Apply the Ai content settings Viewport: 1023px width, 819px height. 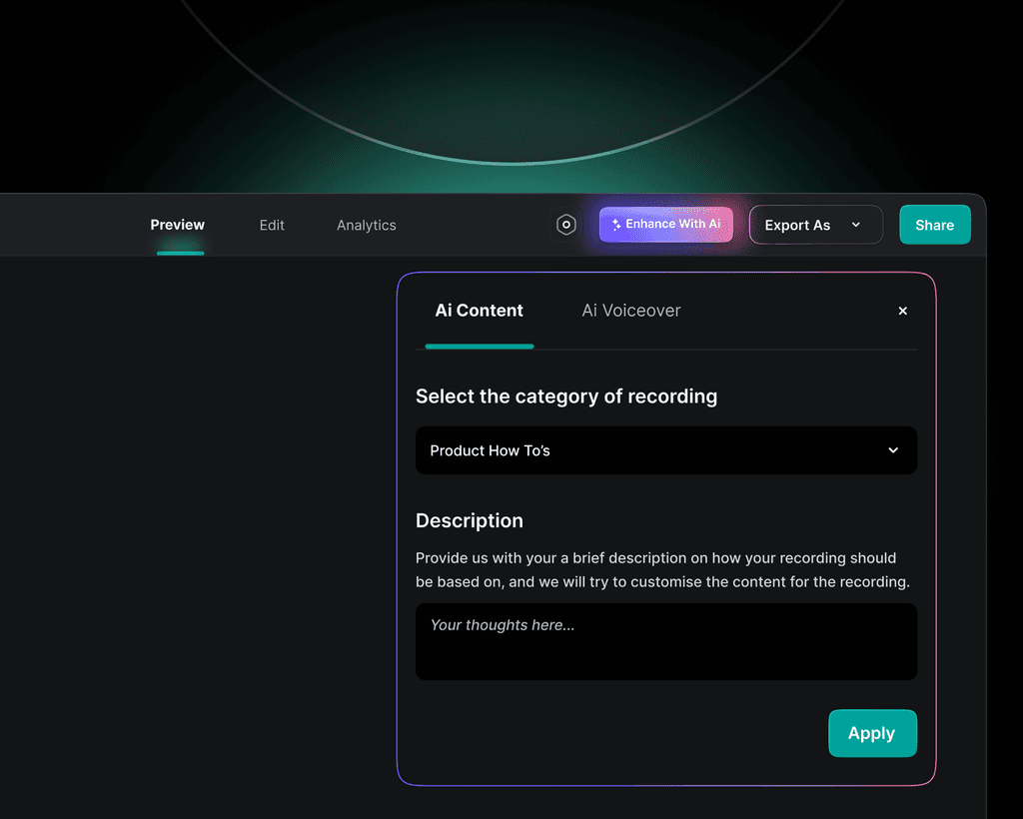[872, 733]
